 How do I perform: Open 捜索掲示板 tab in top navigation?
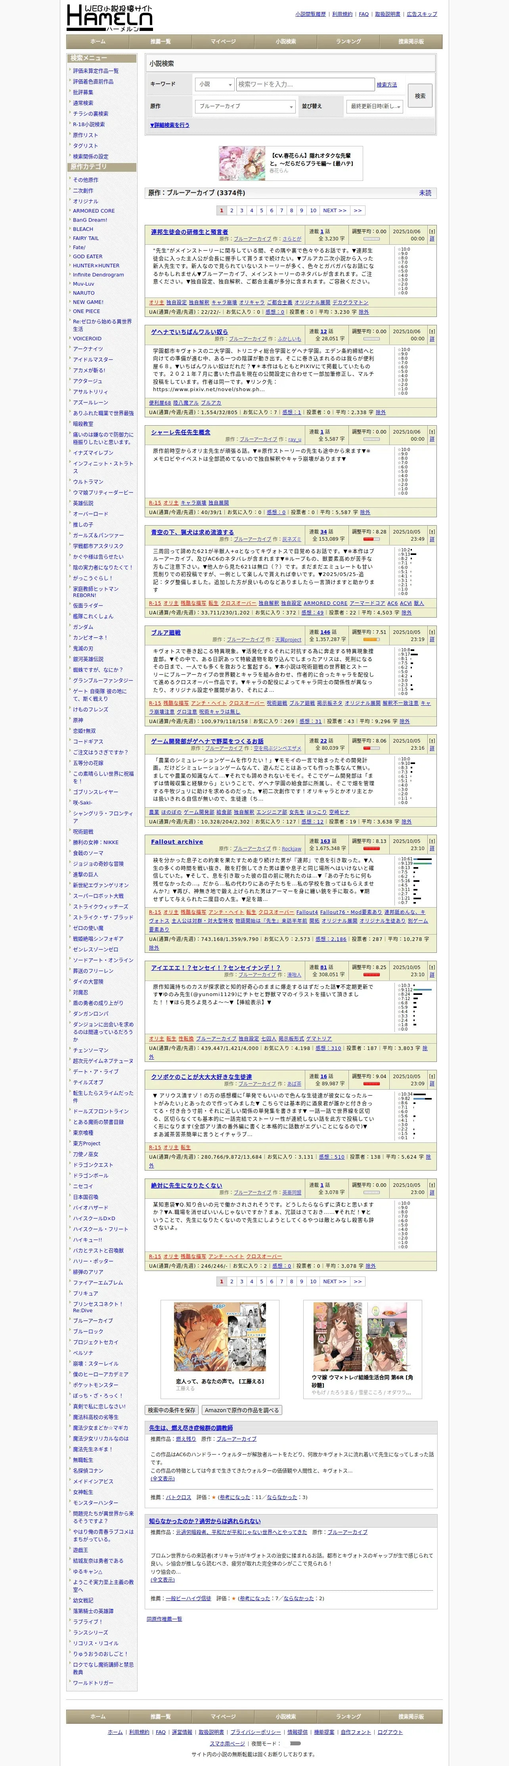(411, 42)
